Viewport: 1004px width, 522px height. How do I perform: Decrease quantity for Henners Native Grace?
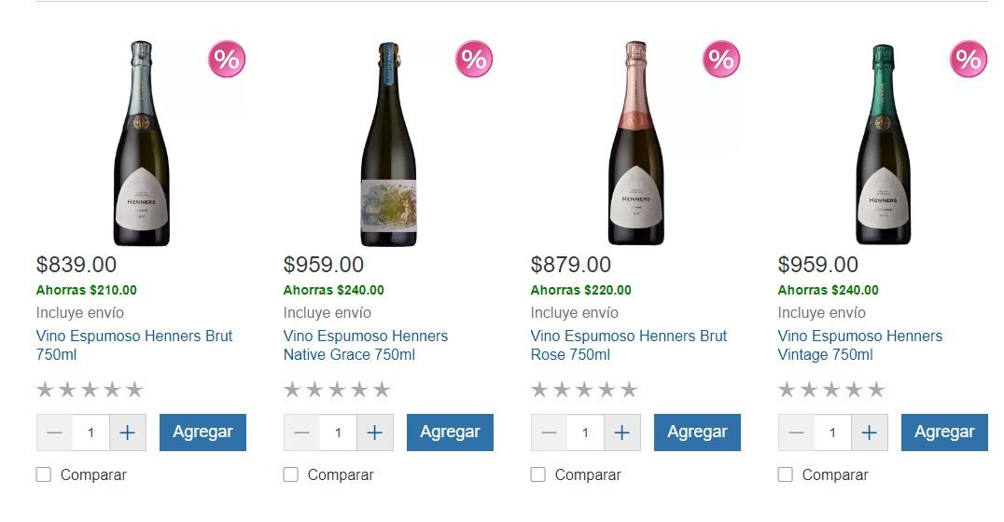click(x=301, y=433)
